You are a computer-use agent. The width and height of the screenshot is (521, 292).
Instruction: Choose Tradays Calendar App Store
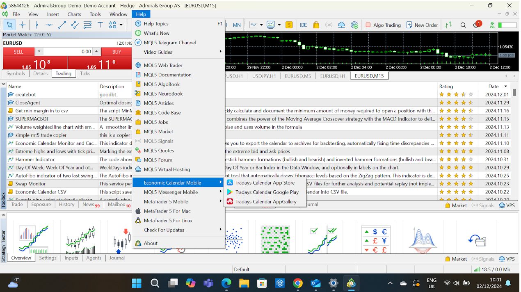[265, 182]
